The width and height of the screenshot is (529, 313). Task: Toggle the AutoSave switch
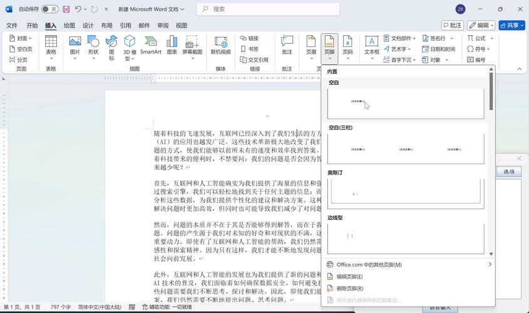(x=50, y=9)
